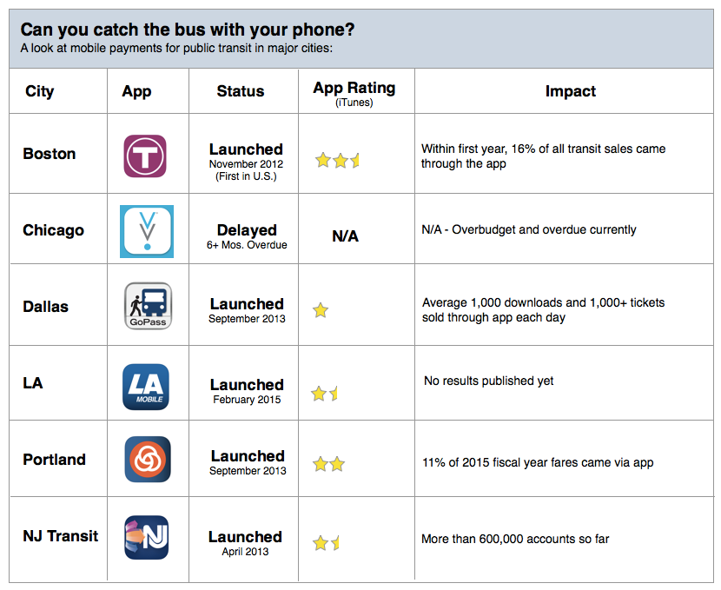Click the Impact column header
The height and width of the screenshot is (590, 721).
pos(571,91)
